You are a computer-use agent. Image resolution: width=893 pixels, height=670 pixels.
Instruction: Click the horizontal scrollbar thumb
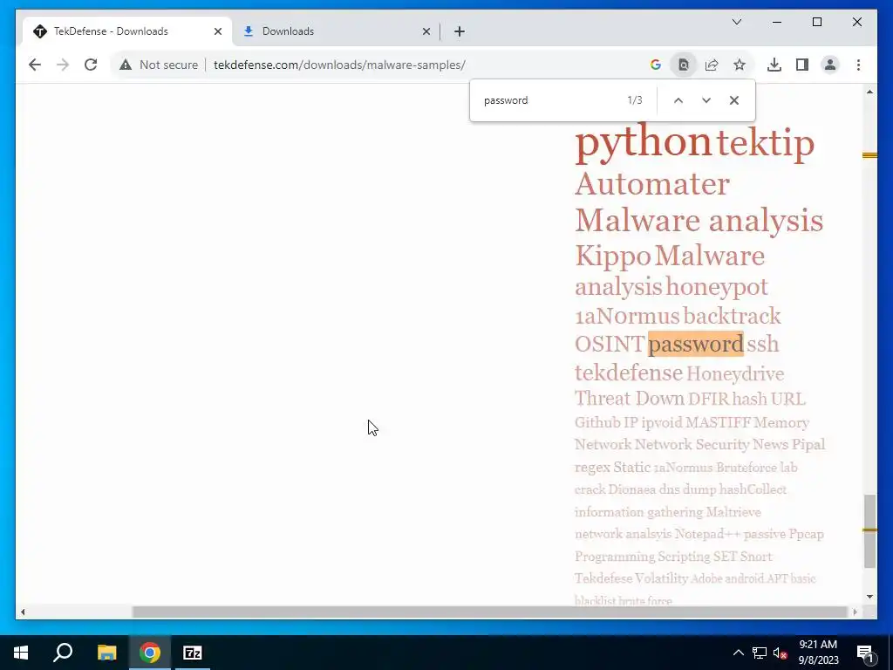(x=490, y=612)
